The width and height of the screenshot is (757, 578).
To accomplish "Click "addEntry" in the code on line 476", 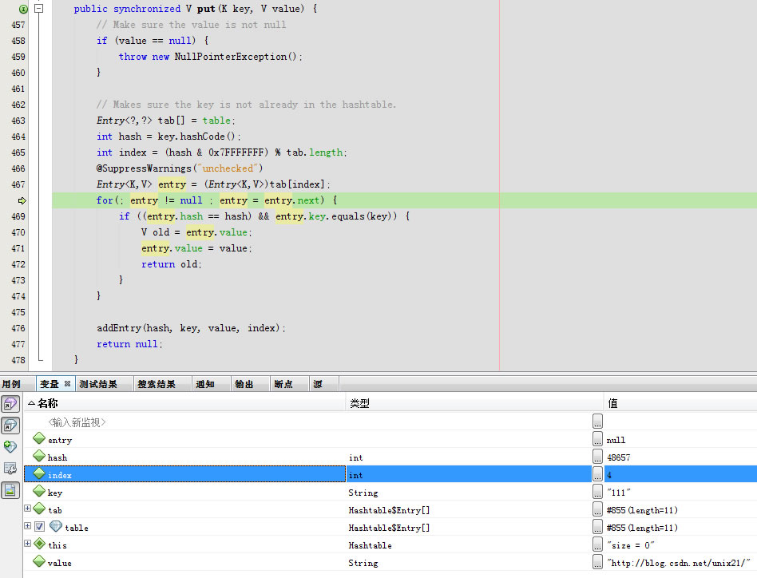I will [x=119, y=328].
